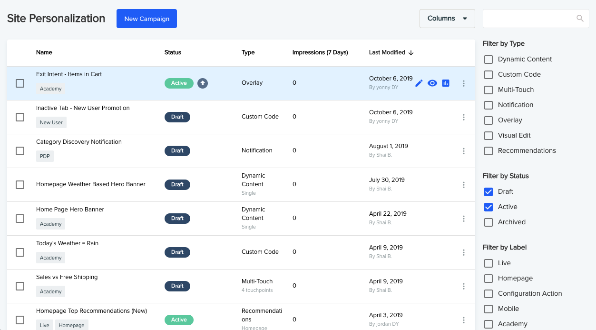Open more options for Sales vs Free Shipping
The height and width of the screenshot is (330, 596).
coord(464,286)
